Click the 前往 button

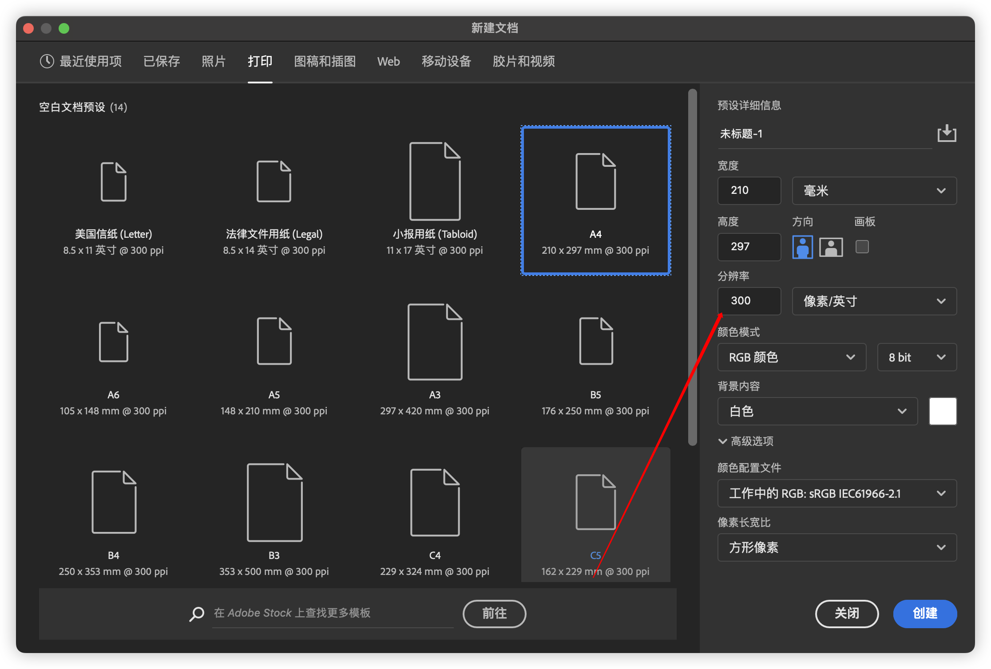(494, 614)
